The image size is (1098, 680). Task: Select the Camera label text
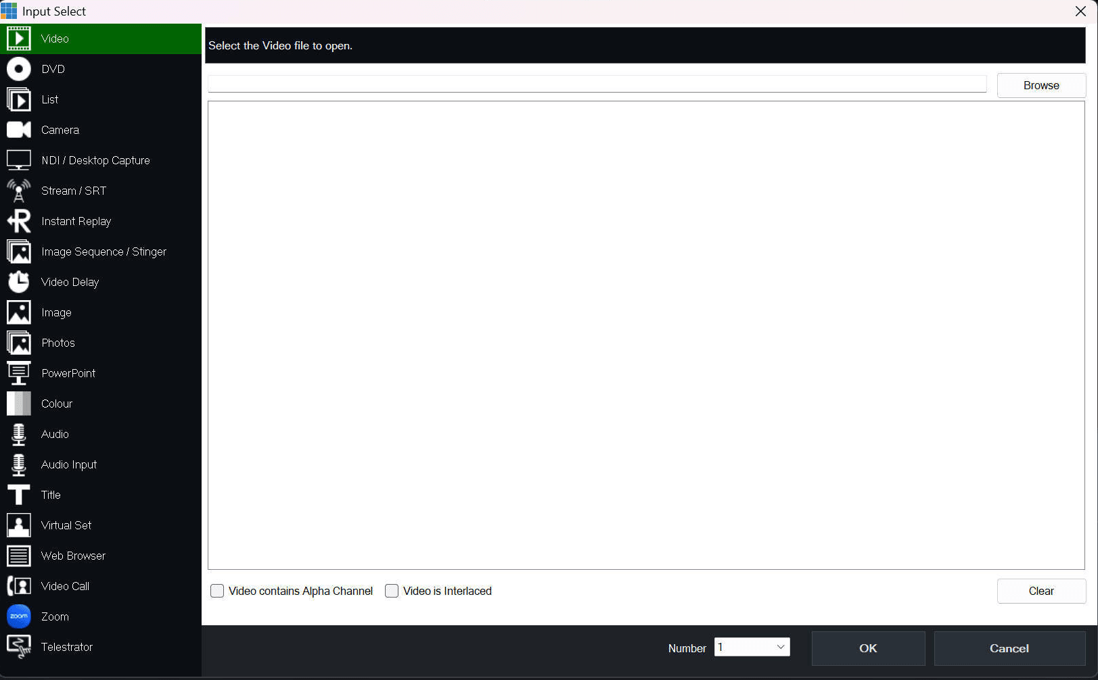pyautogui.click(x=60, y=130)
